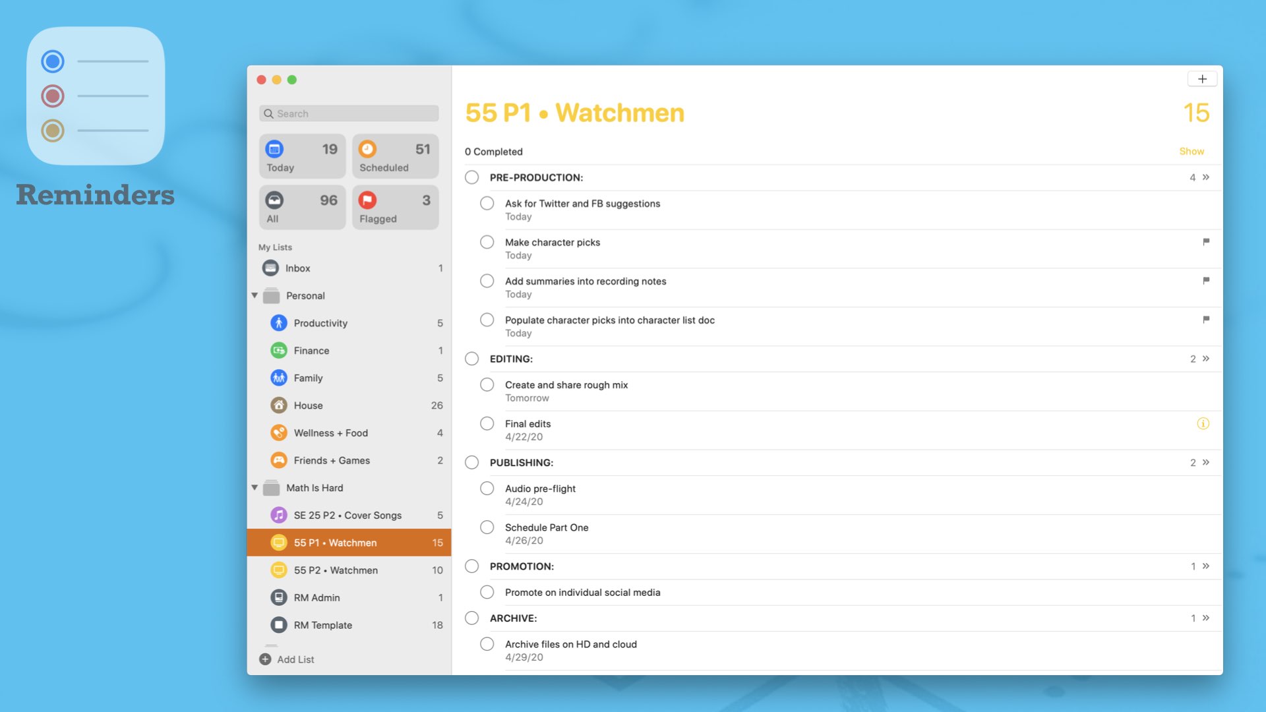Complete the ARCHIVE reminder
Screen dimensions: 1266x712
[x=471, y=618]
